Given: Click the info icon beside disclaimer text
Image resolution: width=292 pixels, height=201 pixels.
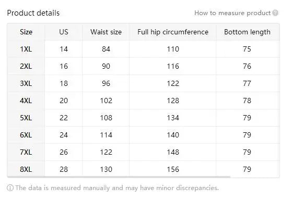Looking at the screenshot, I should (10, 187).
